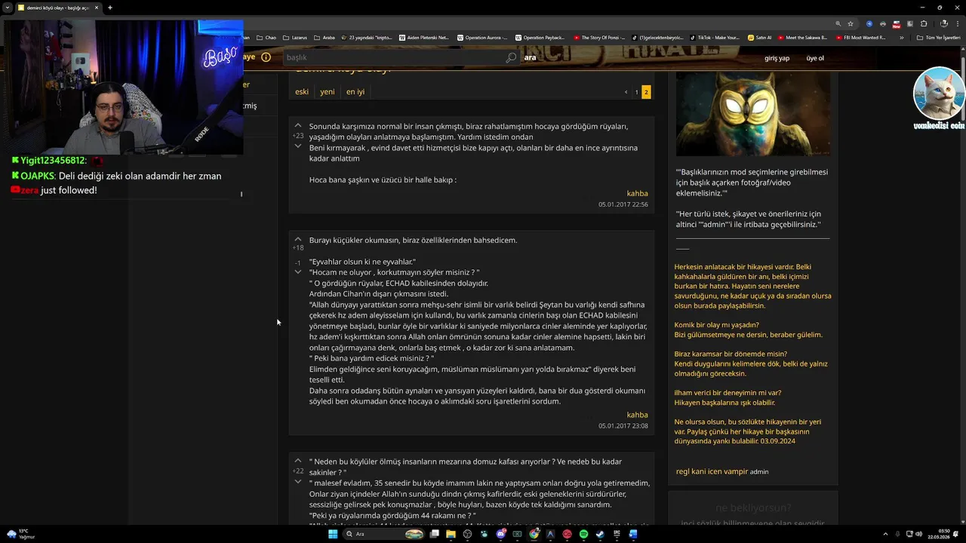Open 'Araba' bookmark folder

tap(325, 37)
